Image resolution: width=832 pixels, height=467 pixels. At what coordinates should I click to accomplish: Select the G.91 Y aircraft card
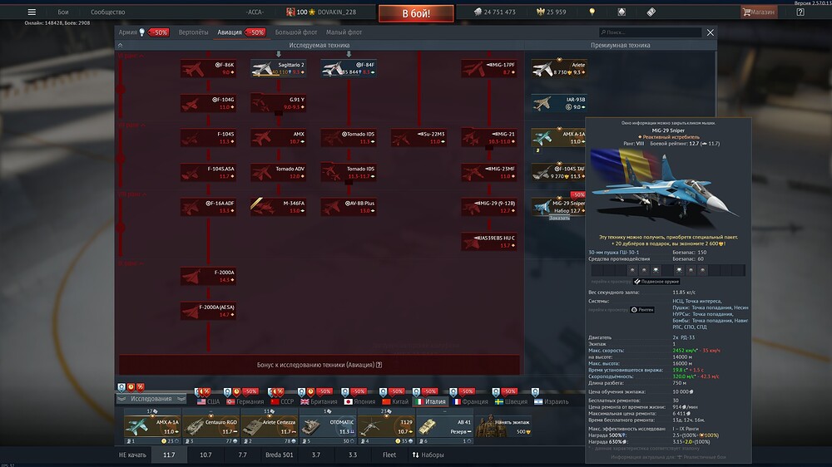click(x=278, y=103)
